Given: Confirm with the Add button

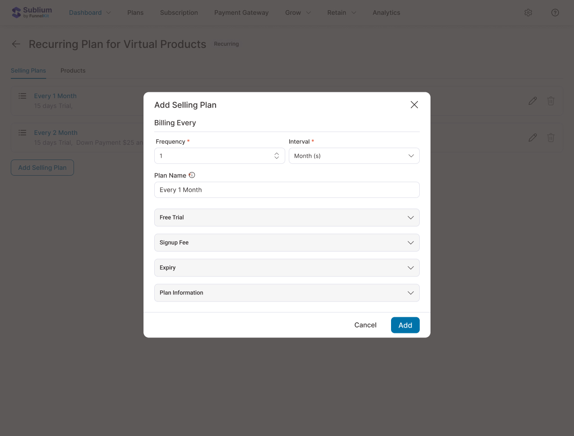Looking at the screenshot, I should coord(405,325).
